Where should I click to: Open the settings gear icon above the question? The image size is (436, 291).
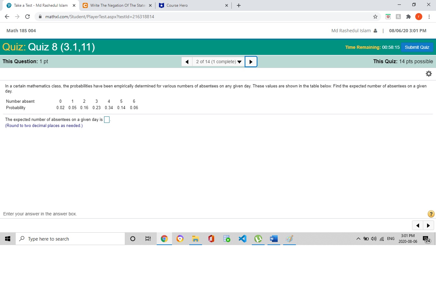click(x=429, y=73)
